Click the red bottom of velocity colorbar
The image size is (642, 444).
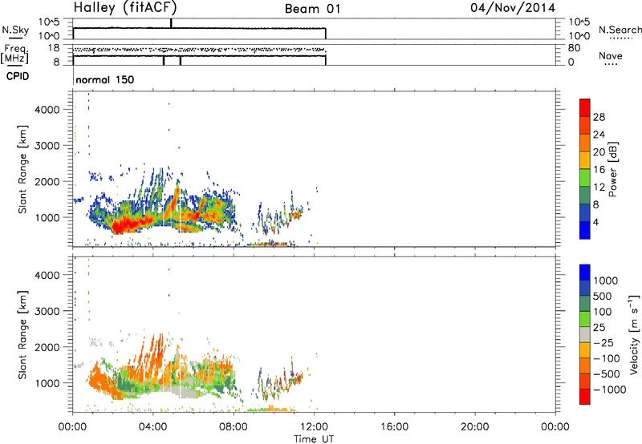(x=585, y=397)
